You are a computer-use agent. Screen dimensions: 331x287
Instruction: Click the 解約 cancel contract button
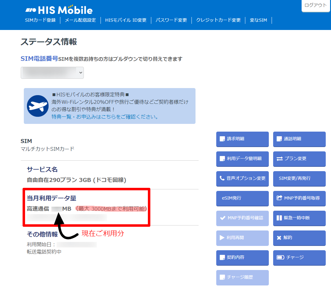pyautogui.click(x=299, y=238)
